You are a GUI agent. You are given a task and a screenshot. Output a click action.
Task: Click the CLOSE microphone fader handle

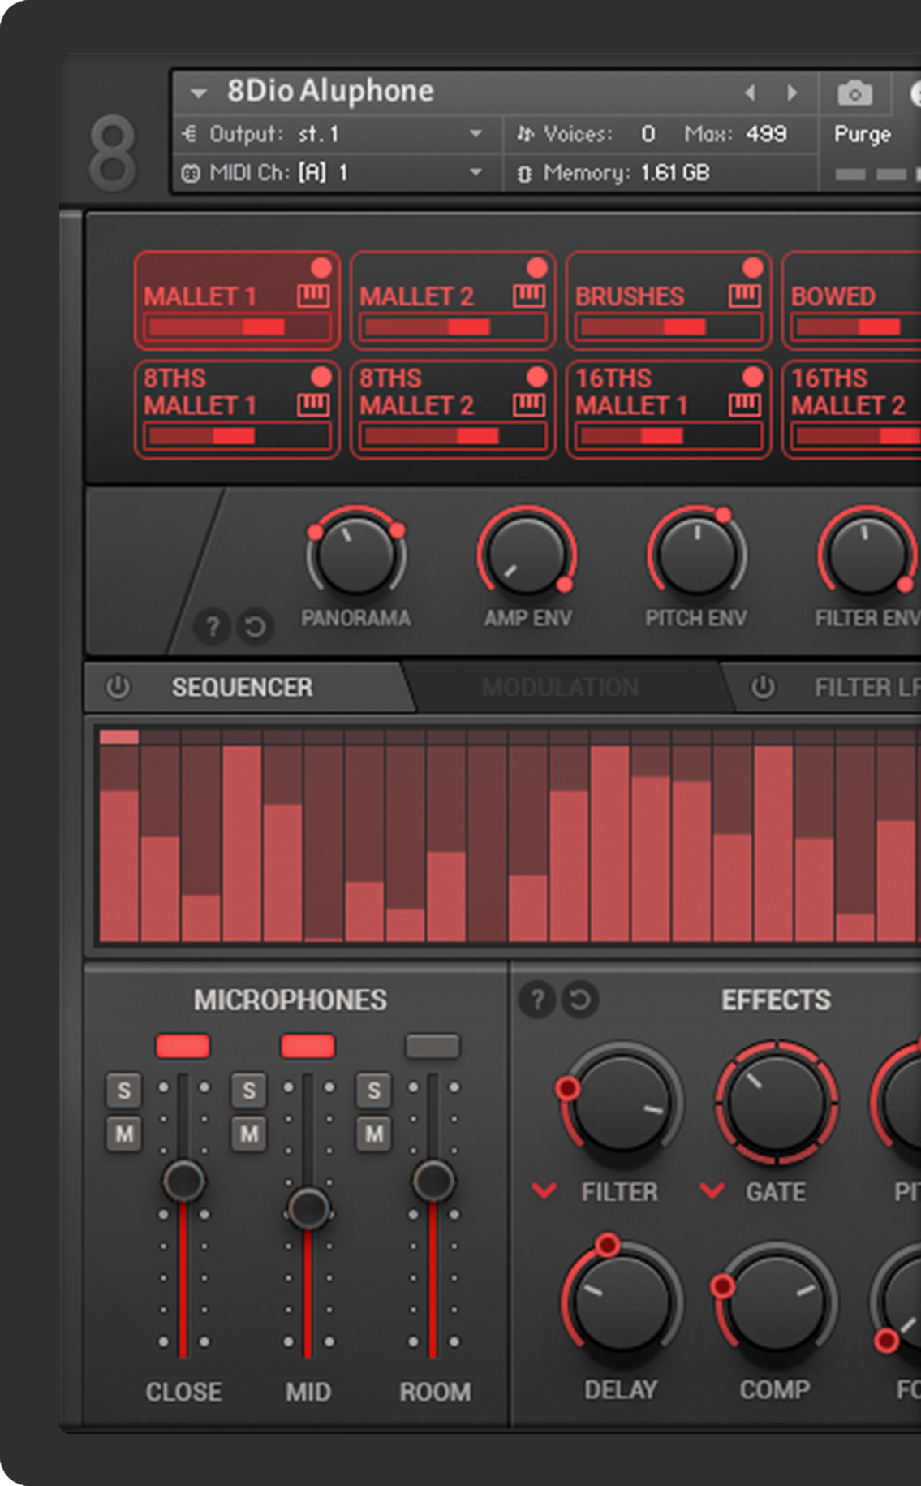point(183,1181)
